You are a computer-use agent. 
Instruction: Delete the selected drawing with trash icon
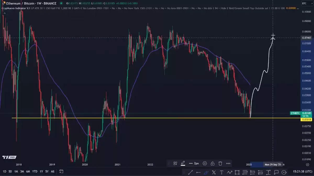coord(220,163)
